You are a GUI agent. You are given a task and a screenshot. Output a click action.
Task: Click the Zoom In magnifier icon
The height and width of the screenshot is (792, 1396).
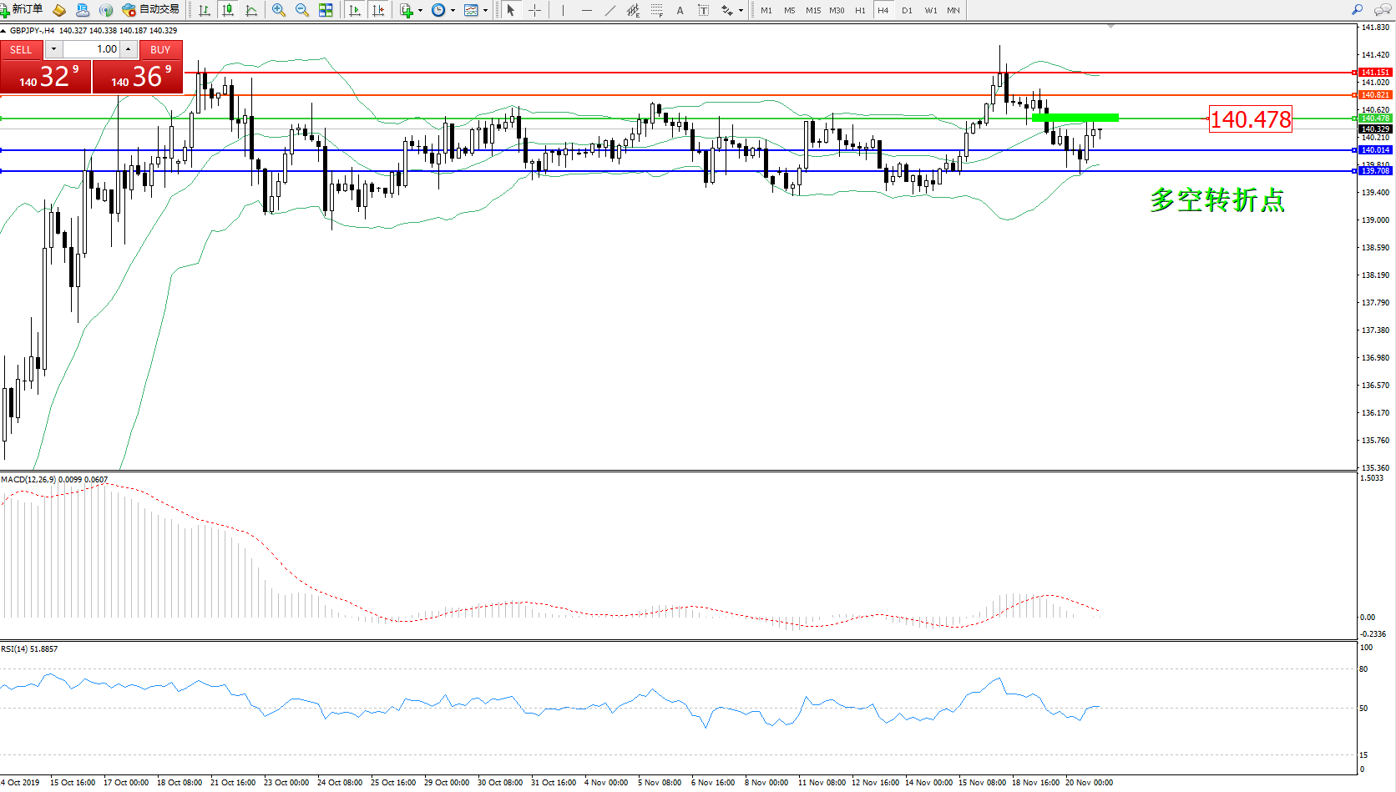279,10
